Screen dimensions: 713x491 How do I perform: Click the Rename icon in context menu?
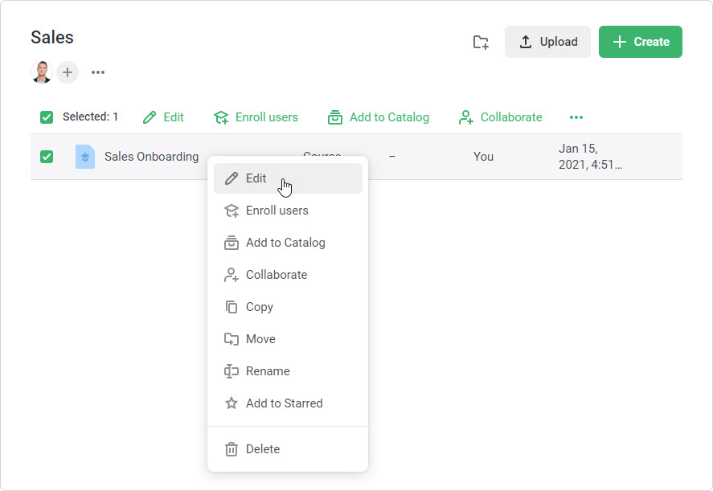(232, 371)
